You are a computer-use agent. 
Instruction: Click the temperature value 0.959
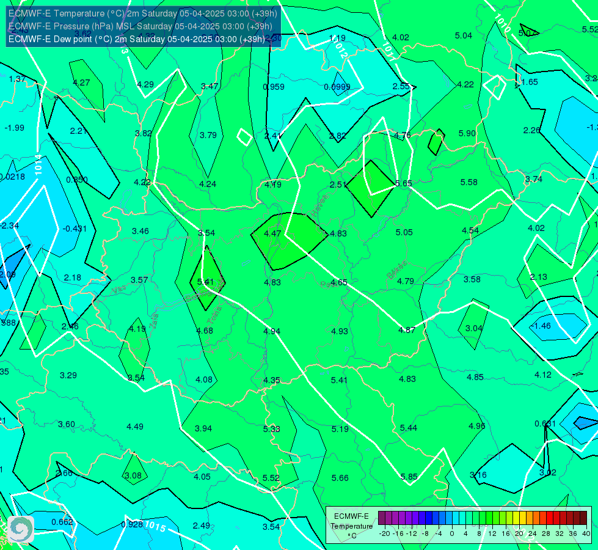tap(274, 87)
